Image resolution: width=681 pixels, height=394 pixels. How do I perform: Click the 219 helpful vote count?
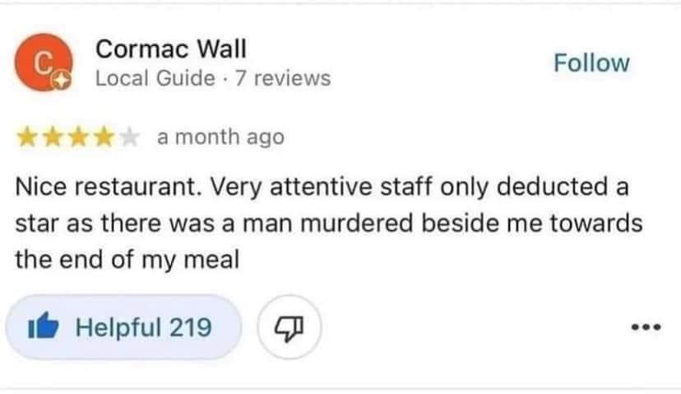coord(190,327)
